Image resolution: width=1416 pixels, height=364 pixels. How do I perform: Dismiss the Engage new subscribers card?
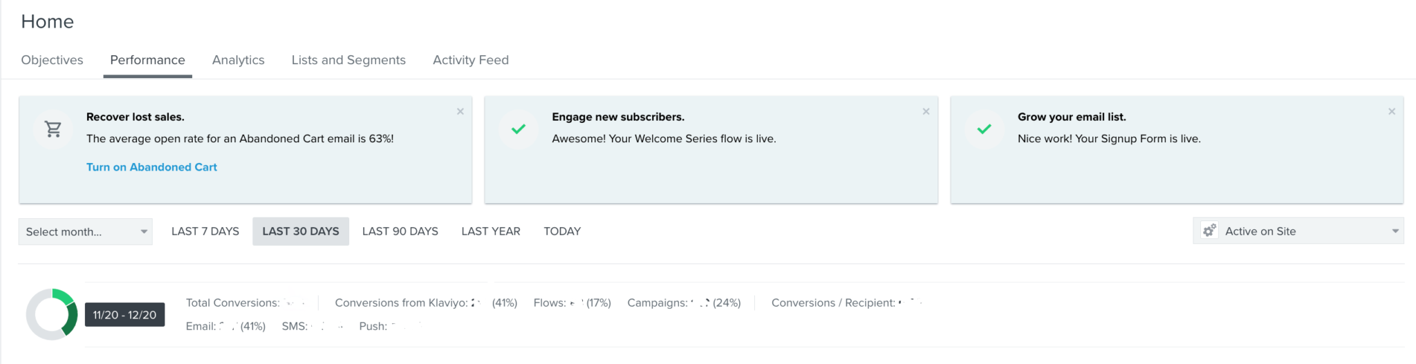[926, 111]
